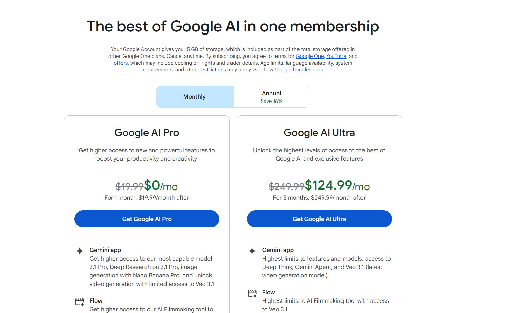
Task: Click the Flow filmmaking icon in Ultra card
Action: 252,293
